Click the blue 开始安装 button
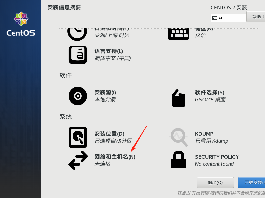Image resolution: width=265 pixels, height=198 pixels. click(x=251, y=182)
